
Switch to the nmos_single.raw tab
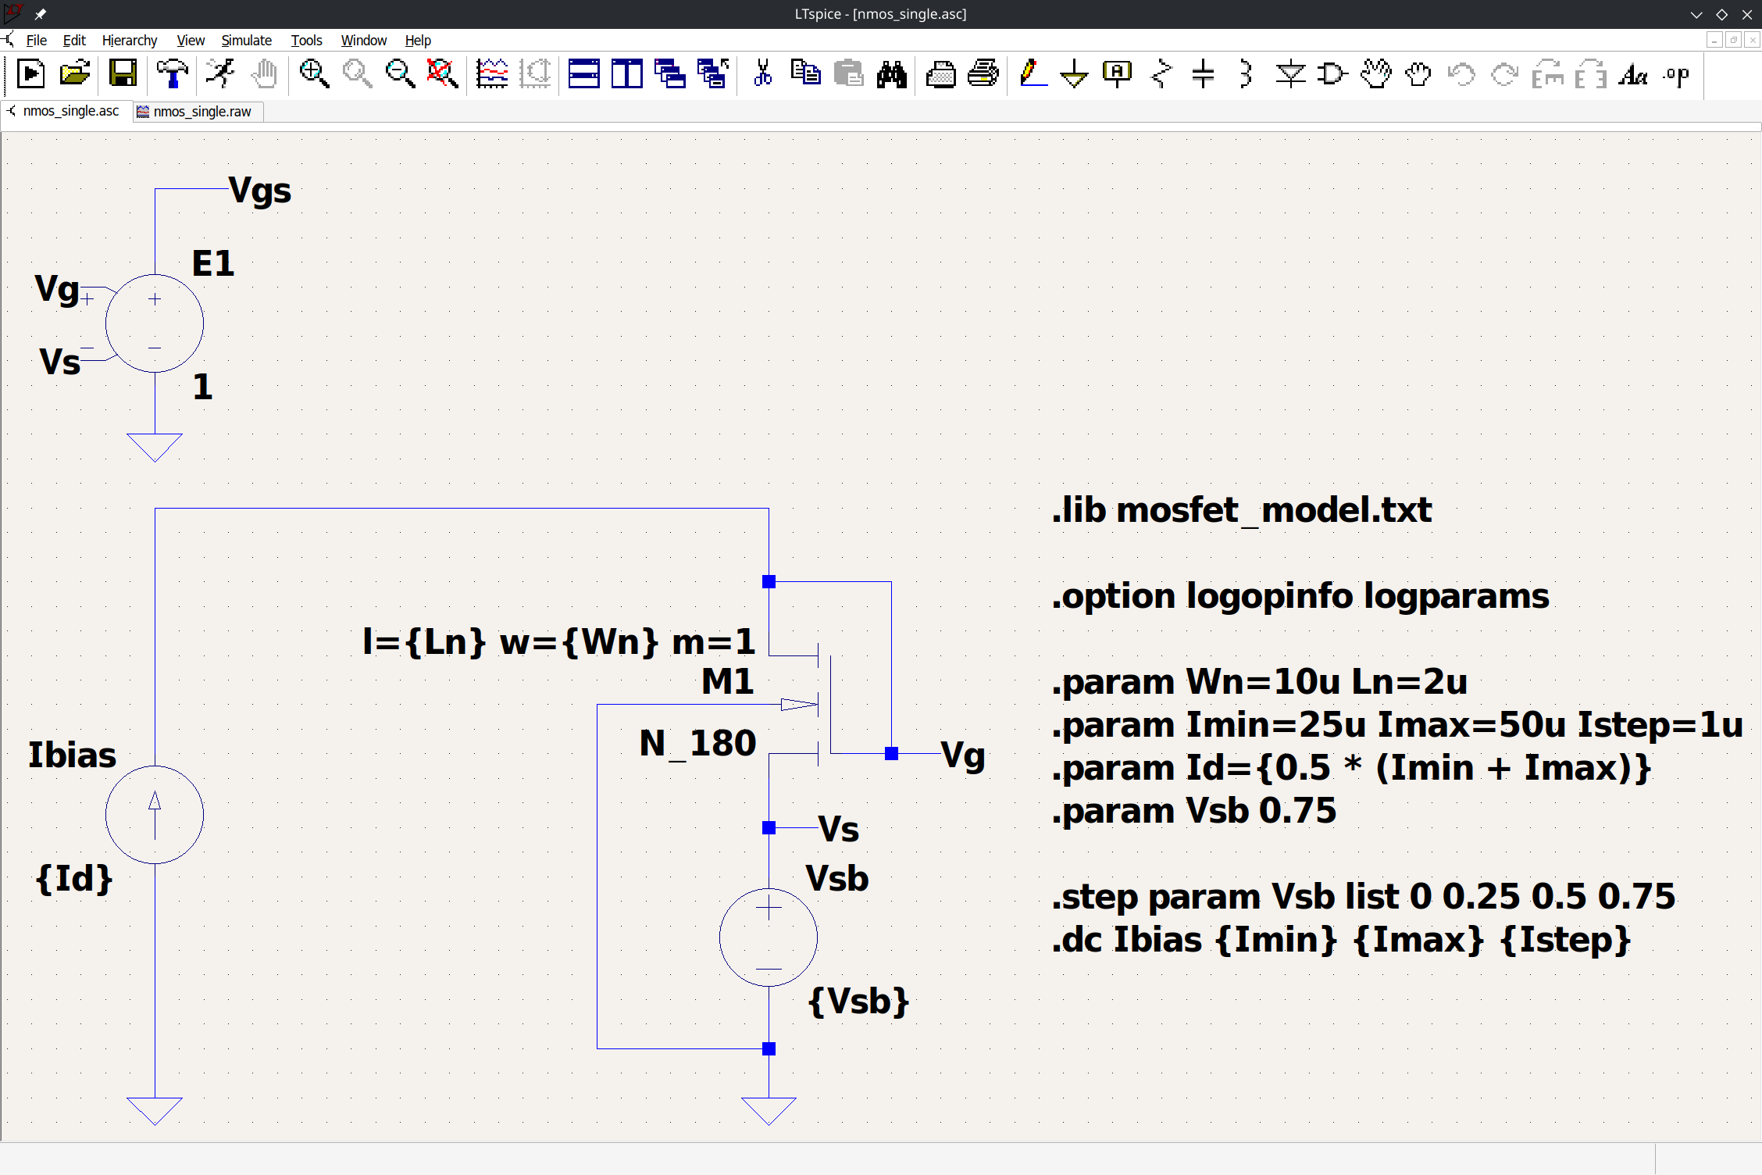click(x=202, y=112)
